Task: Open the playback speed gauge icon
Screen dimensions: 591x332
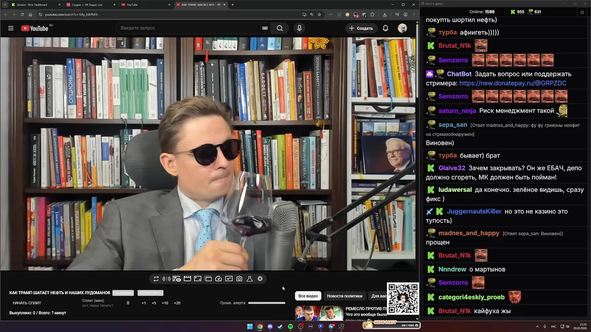Action: 219,279
